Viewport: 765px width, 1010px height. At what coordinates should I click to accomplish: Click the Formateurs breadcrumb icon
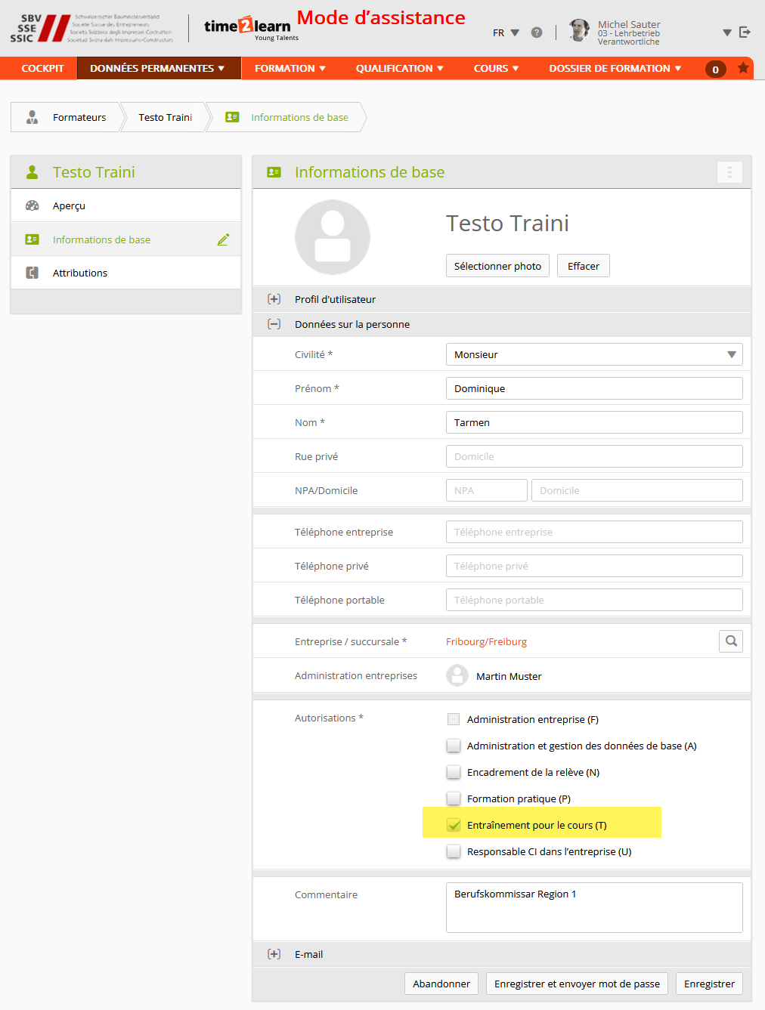tap(32, 117)
